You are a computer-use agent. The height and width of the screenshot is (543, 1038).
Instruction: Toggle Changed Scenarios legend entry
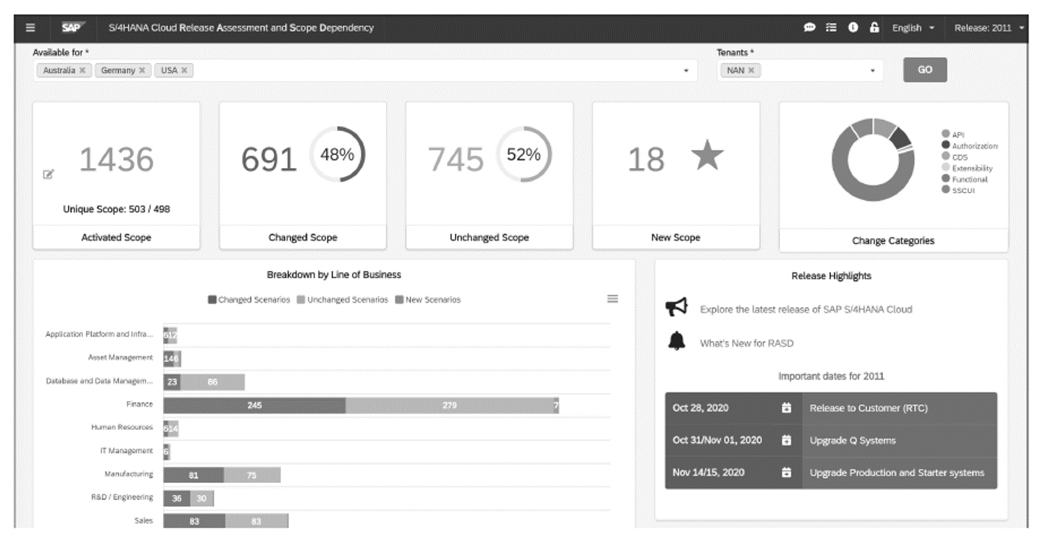point(250,300)
